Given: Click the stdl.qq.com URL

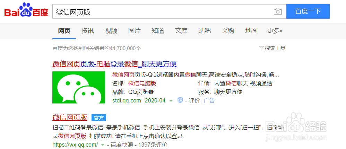Looking at the screenshot, I should 127,101.
